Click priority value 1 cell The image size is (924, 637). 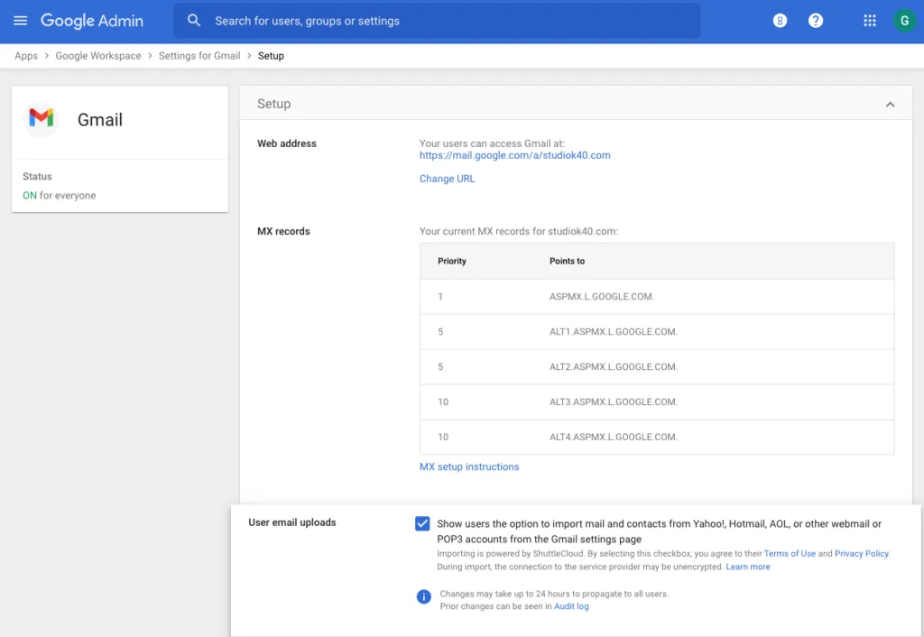coord(440,297)
